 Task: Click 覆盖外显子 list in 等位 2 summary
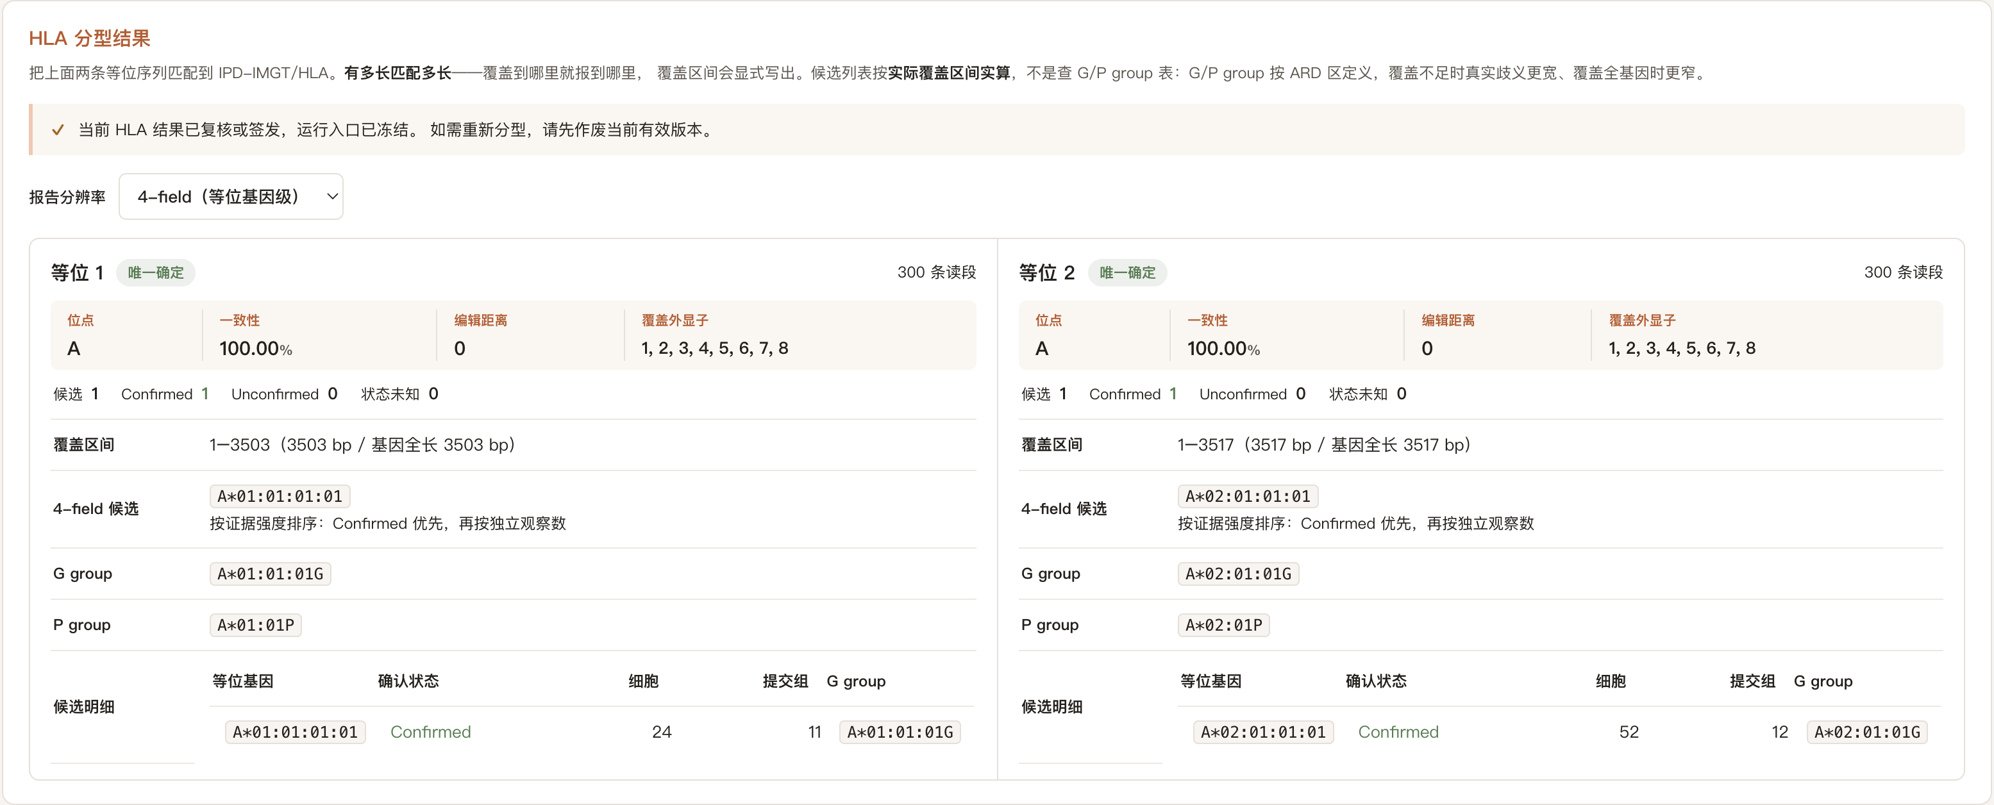pos(1682,348)
